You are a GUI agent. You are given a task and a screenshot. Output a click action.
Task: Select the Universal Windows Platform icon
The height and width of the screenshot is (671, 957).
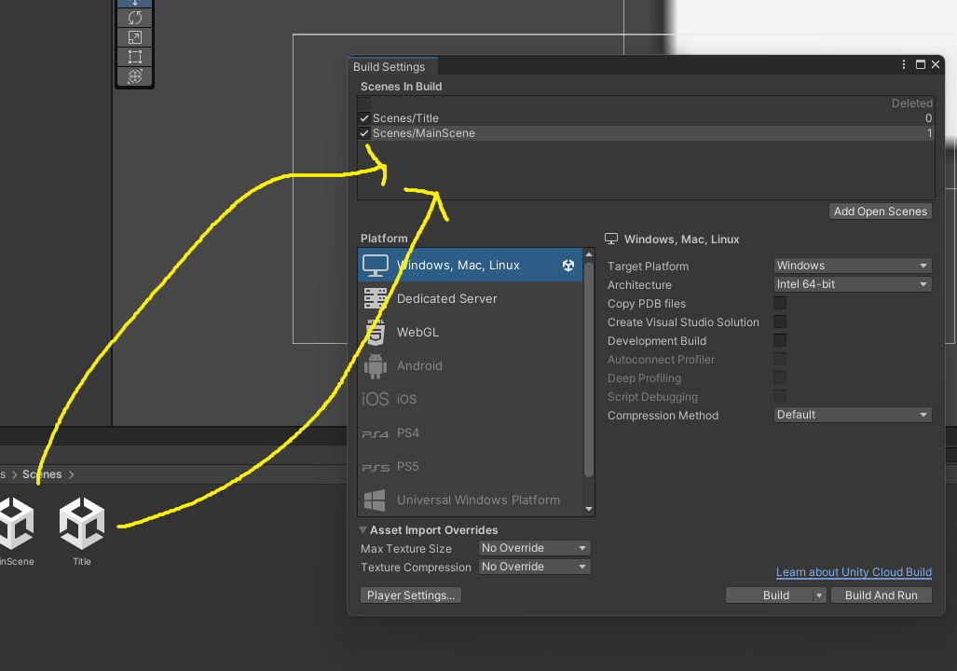point(375,500)
